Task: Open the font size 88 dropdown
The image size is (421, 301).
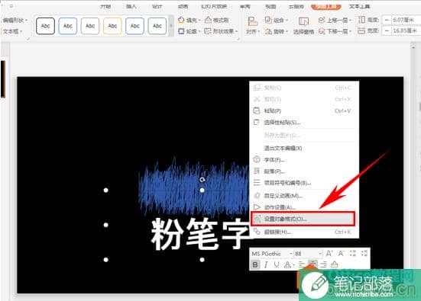Action: [x=320, y=254]
